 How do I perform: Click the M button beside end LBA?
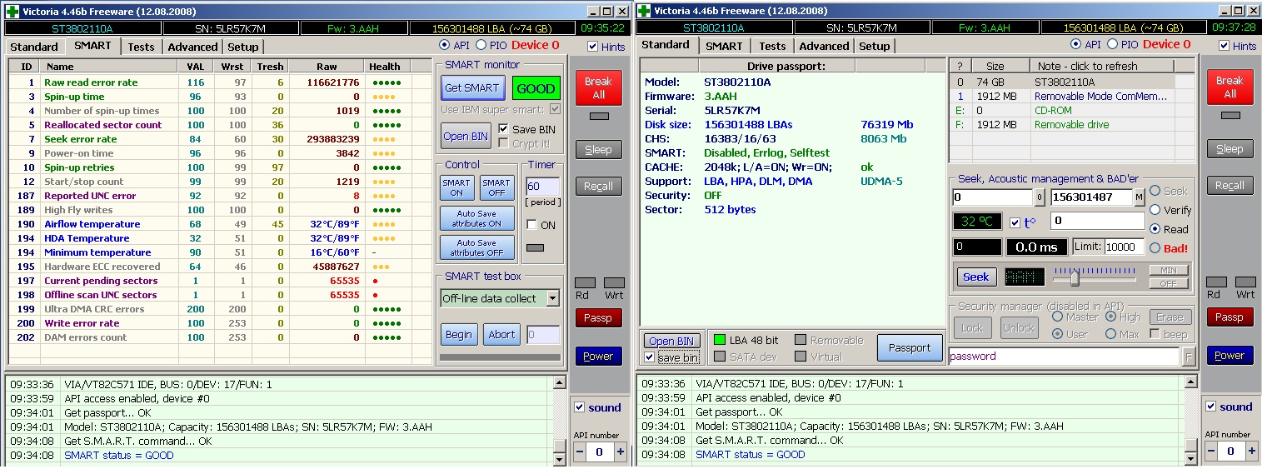tap(1139, 197)
